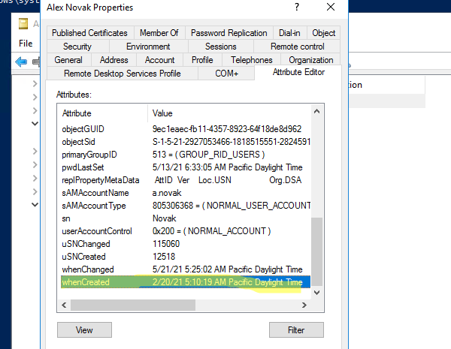The width and height of the screenshot is (451, 349).
Task: Select the objectSid attribute row
Action: point(186,142)
